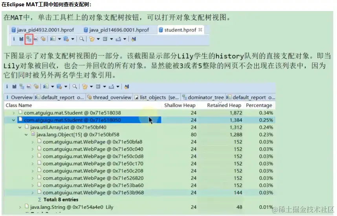This screenshot has width=337, height=216.
Task: Collapse java.util.ArrayList @ 0x71e50bf40 node
Action: [x=20, y=128]
